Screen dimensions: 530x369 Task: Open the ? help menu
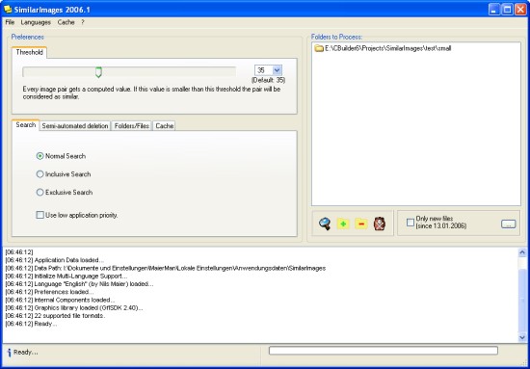83,22
